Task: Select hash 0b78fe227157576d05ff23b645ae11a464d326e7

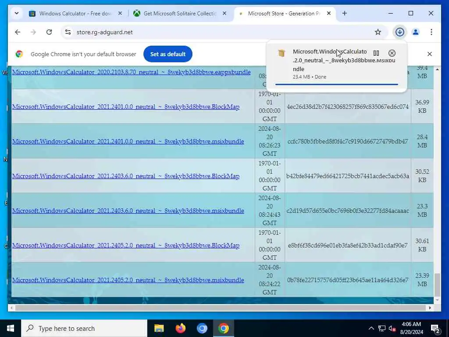Action: click(x=348, y=280)
